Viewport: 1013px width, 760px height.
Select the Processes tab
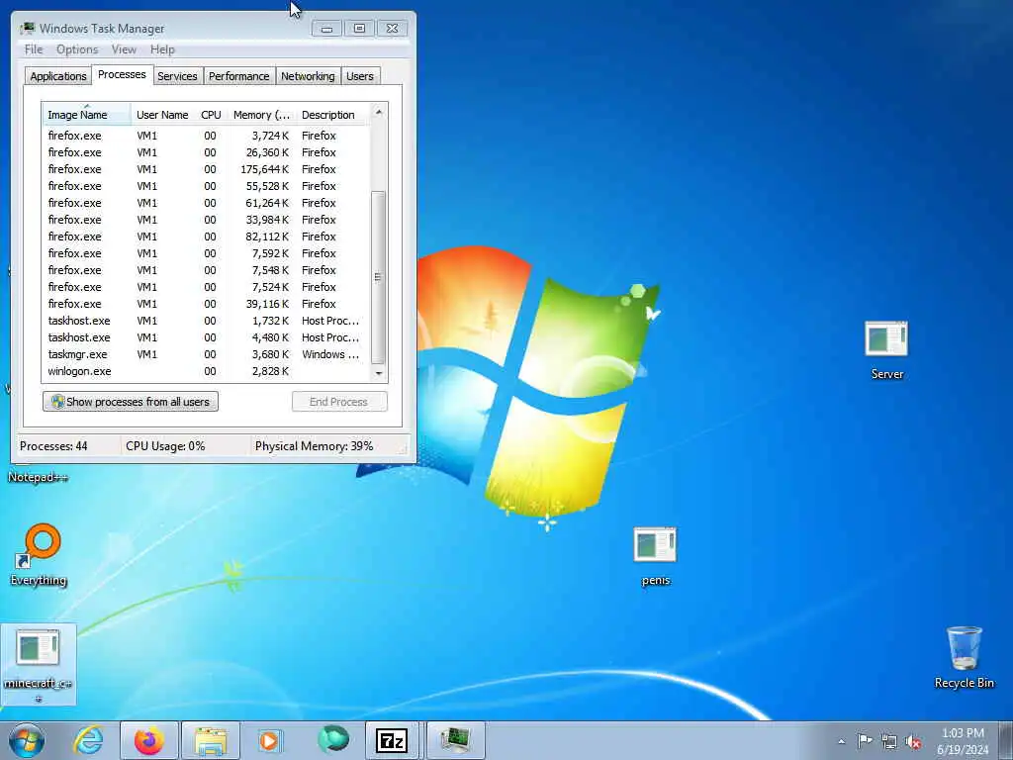pyautogui.click(x=122, y=74)
